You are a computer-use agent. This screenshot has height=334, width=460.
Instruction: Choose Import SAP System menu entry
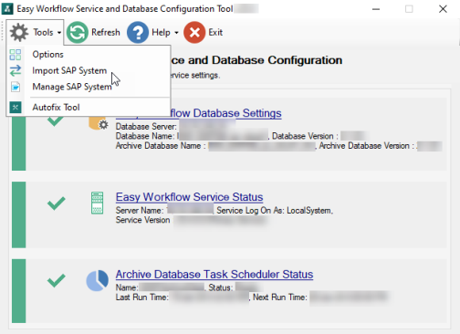pyautogui.click(x=89, y=70)
